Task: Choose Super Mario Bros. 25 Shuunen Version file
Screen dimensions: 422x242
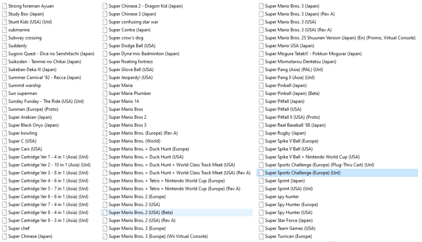Action: [340, 38]
